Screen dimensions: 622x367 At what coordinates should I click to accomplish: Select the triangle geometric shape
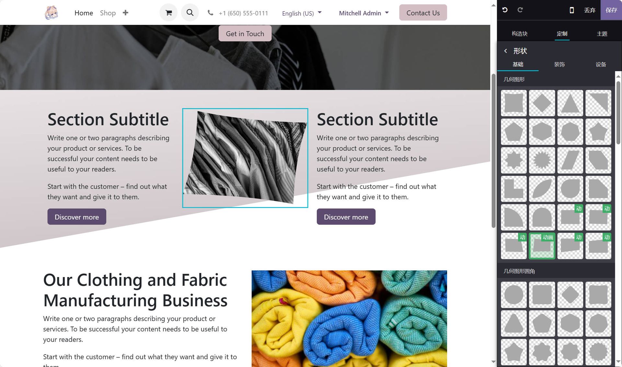pos(570,103)
